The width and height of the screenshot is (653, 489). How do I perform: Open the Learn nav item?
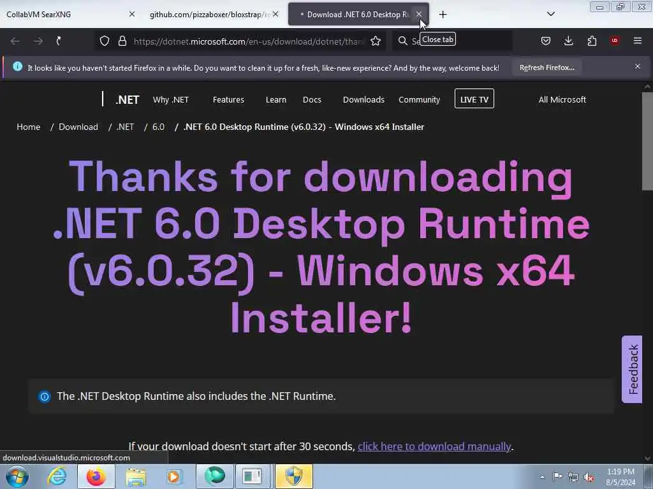coord(275,100)
